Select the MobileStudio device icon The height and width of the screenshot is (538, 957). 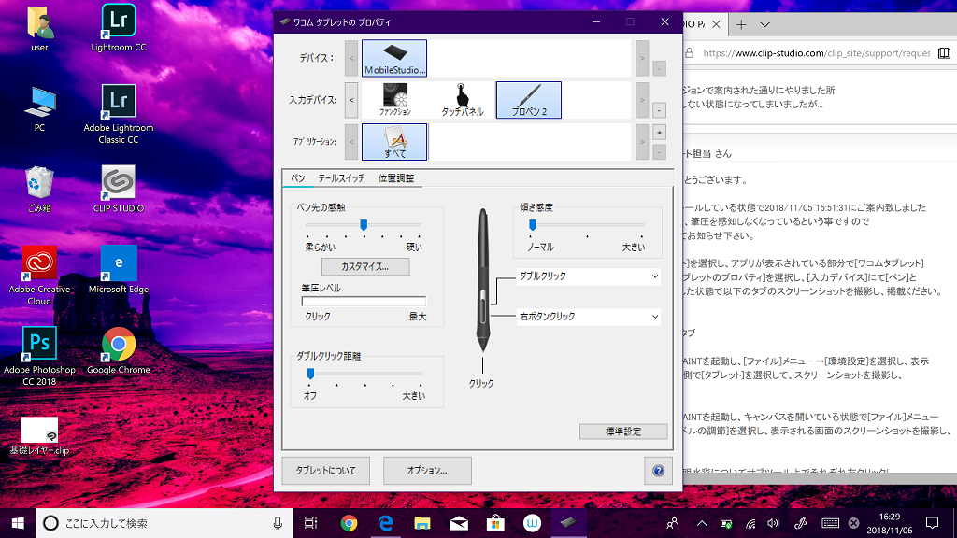pos(393,58)
